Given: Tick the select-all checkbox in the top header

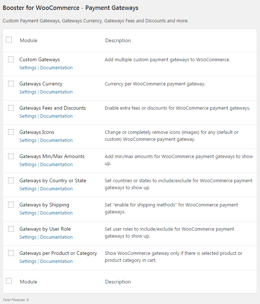Looking at the screenshot, I should pos(9,40).
